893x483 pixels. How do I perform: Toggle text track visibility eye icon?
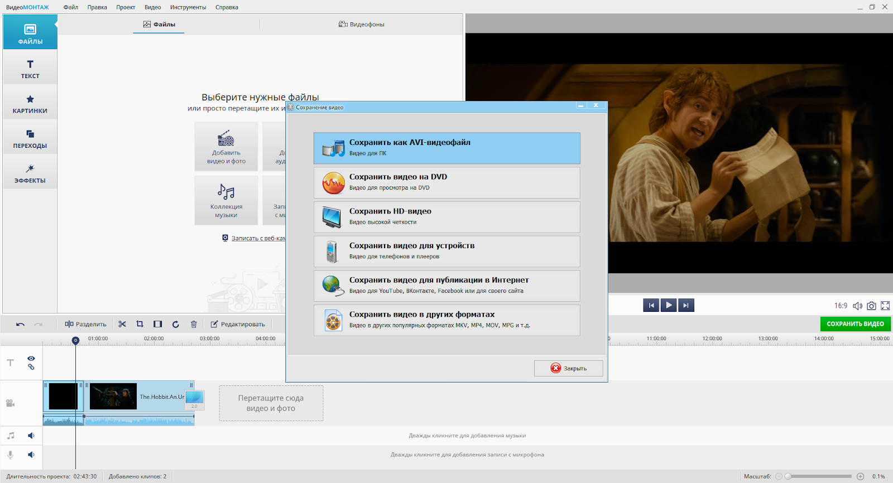(31, 358)
